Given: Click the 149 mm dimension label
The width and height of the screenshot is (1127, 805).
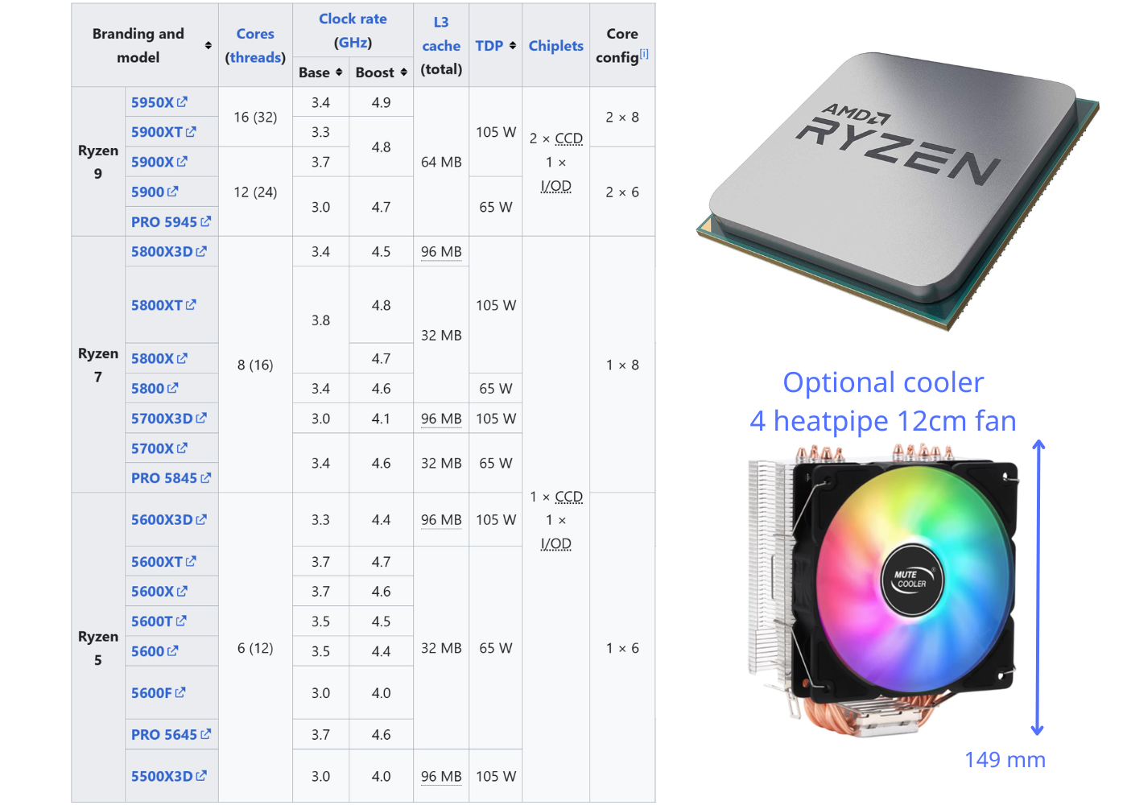Looking at the screenshot, I should pyautogui.click(x=1005, y=759).
